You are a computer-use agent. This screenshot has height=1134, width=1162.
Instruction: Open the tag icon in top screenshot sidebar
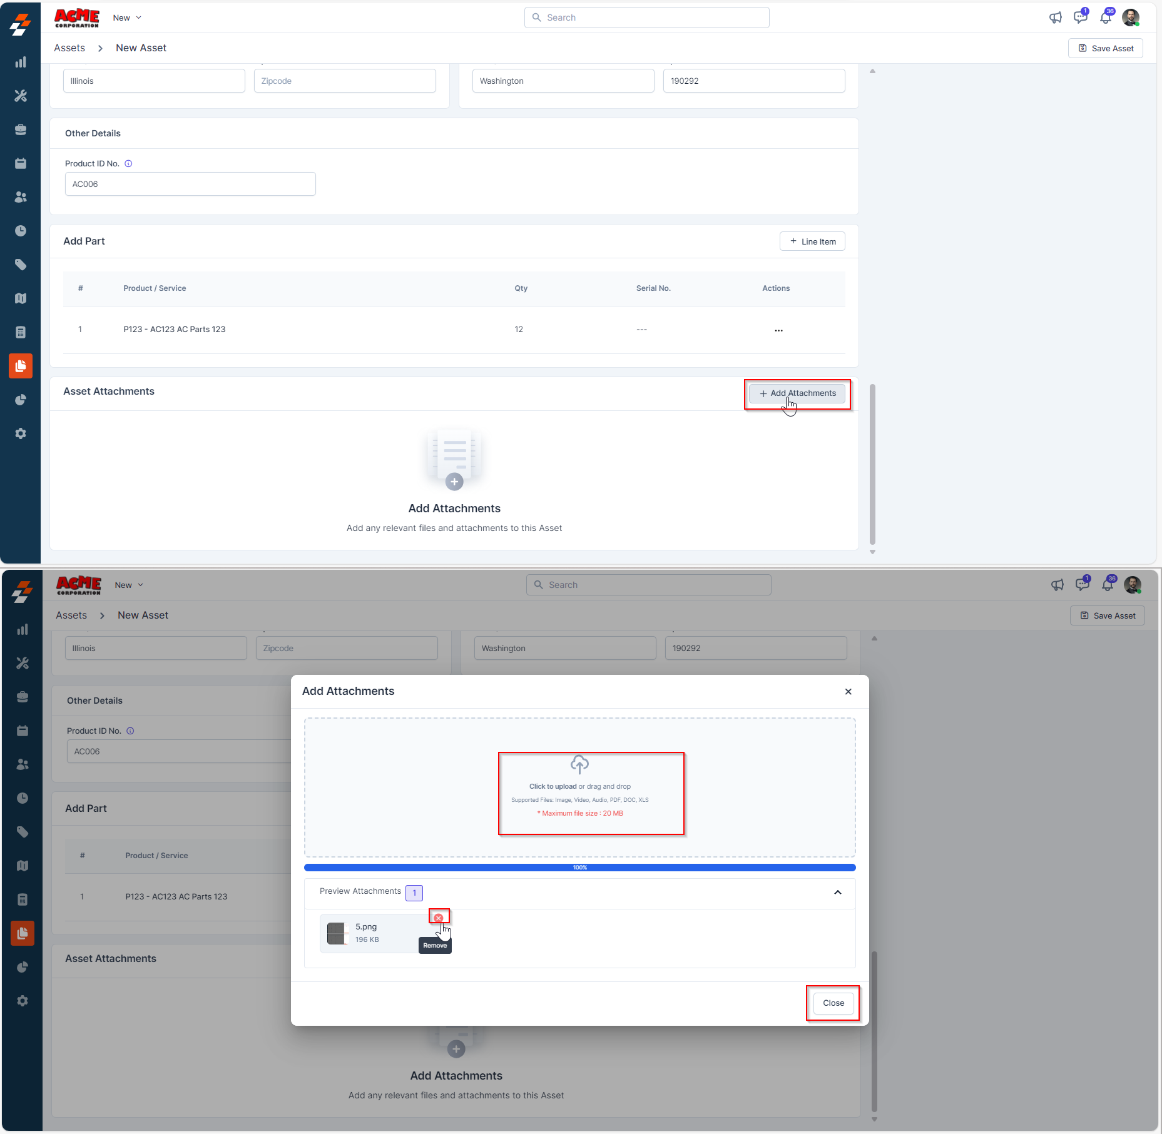point(21,265)
